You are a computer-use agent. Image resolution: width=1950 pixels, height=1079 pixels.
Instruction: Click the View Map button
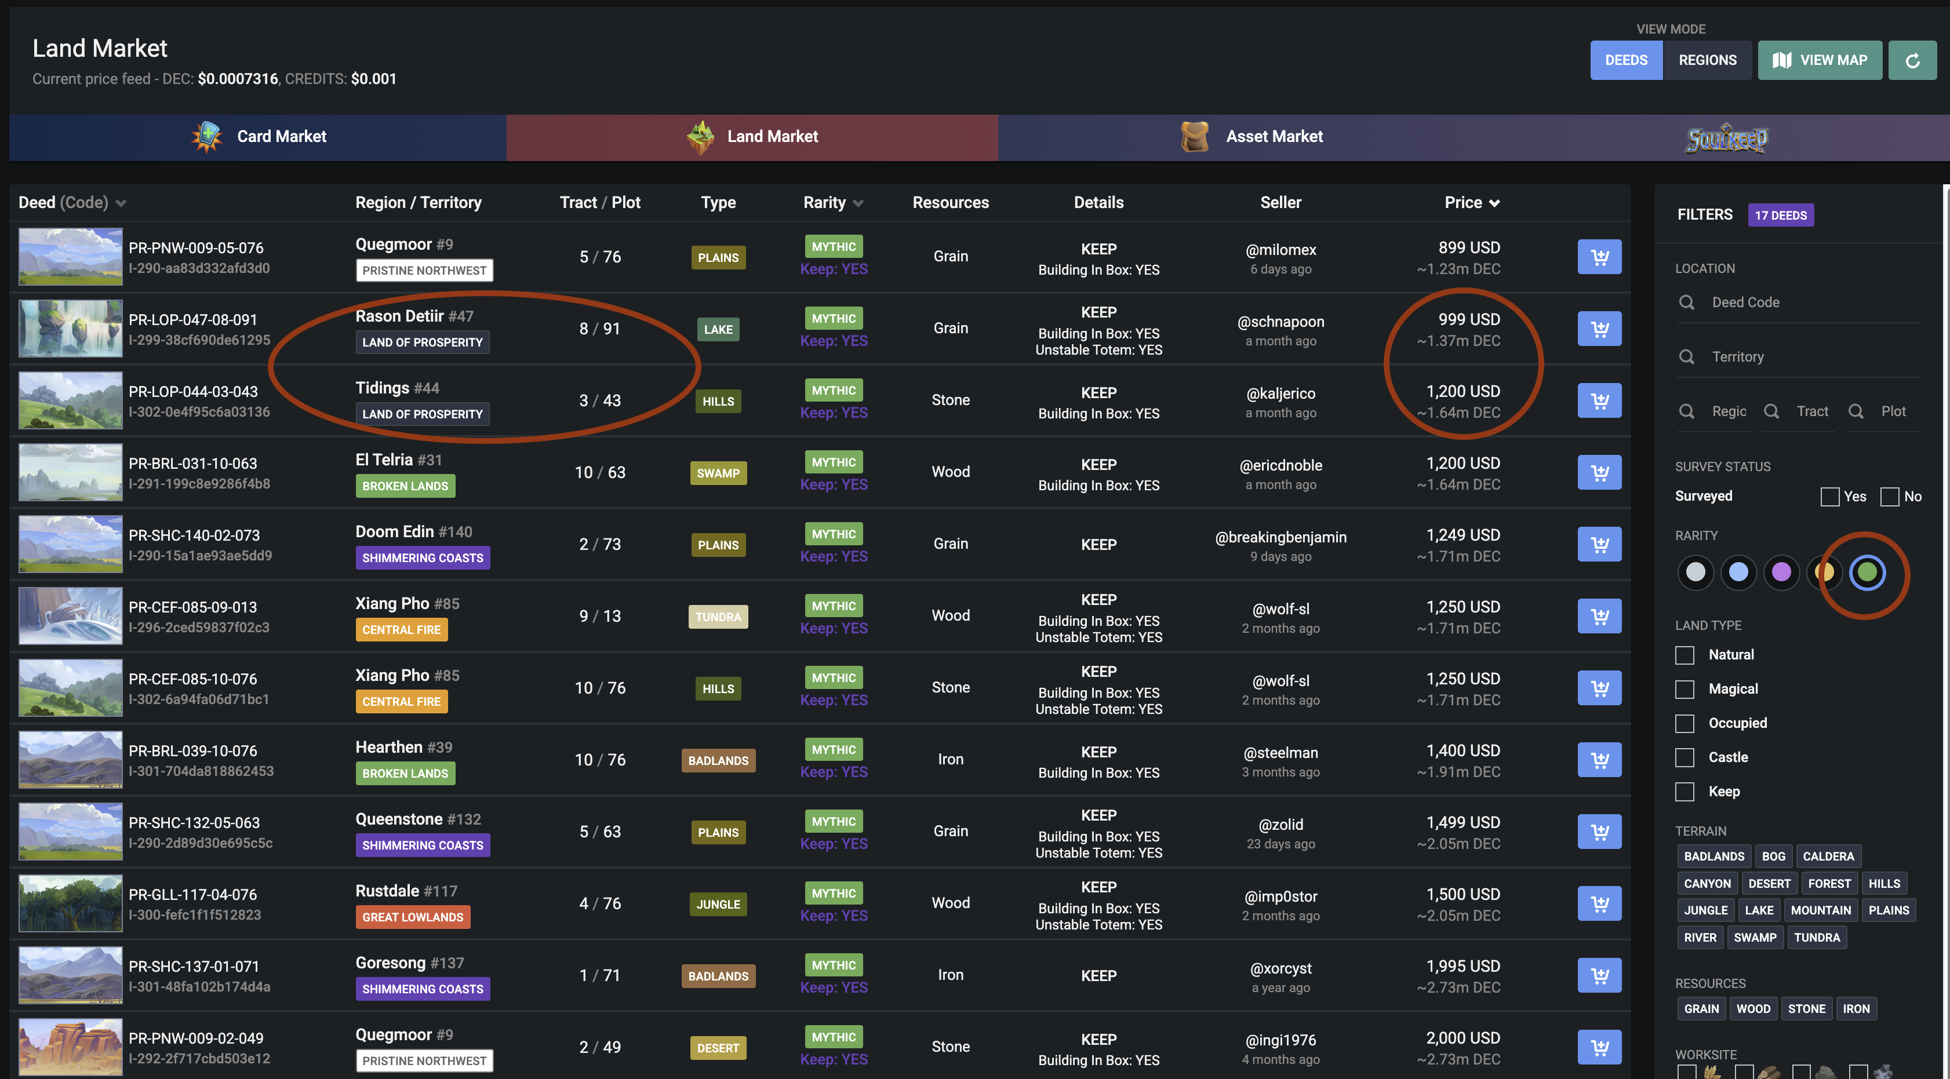coord(1819,60)
